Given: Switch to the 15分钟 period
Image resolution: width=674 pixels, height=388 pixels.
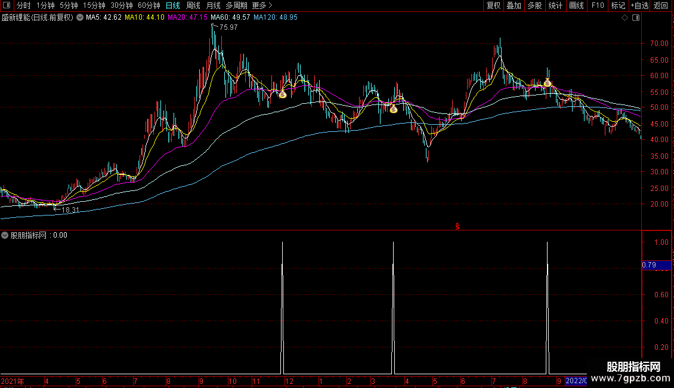Looking at the screenshot, I should [94, 5].
